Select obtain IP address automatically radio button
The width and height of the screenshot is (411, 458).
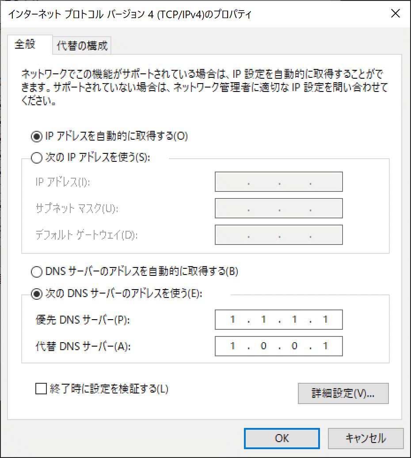36,137
